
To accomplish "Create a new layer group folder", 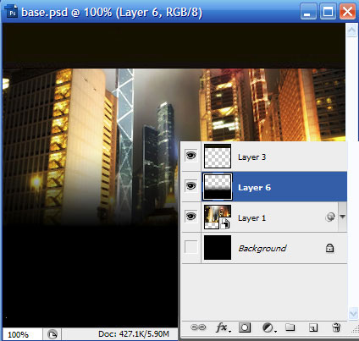I will tap(290, 327).
